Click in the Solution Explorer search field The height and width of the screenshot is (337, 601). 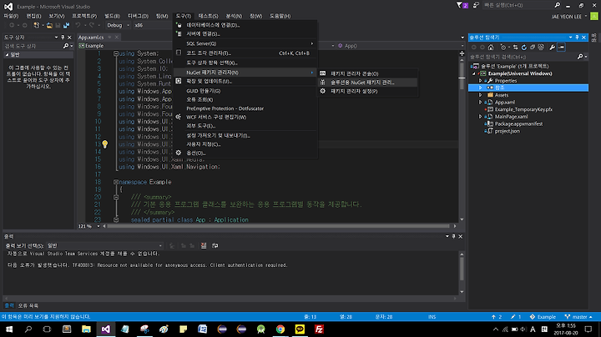[523, 57]
